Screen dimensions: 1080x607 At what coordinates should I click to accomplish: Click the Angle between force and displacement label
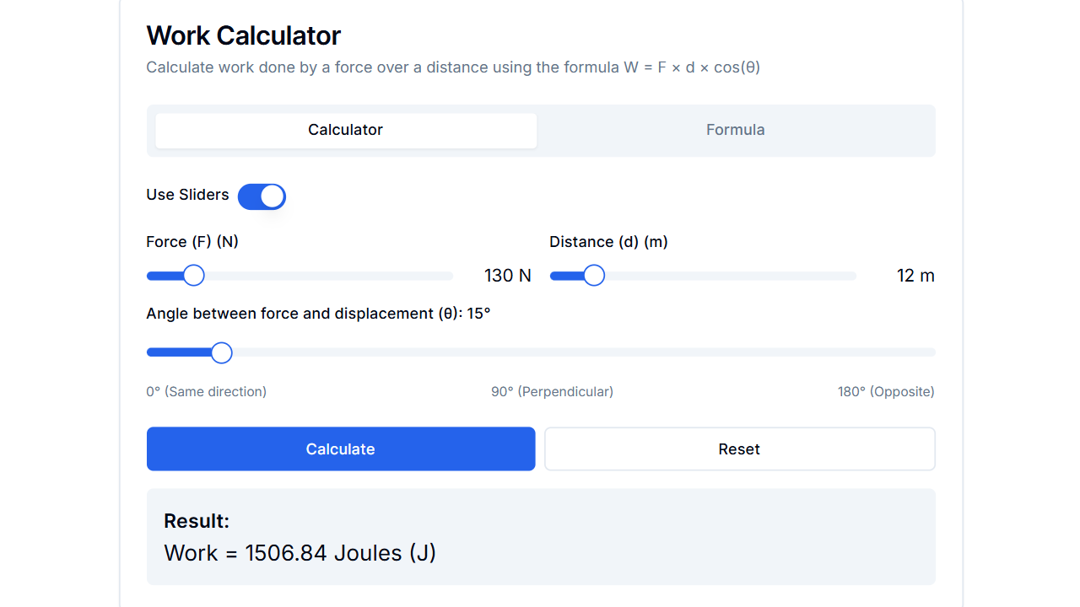tap(319, 313)
